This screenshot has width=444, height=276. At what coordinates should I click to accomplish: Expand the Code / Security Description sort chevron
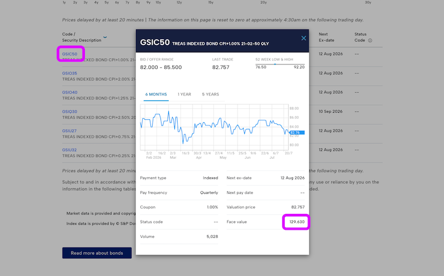(x=105, y=37)
